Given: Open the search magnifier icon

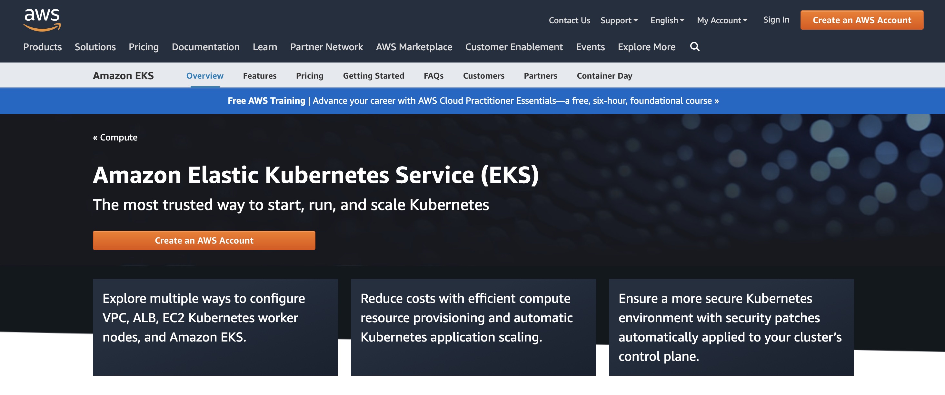Looking at the screenshot, I should (x=694, y=46).
